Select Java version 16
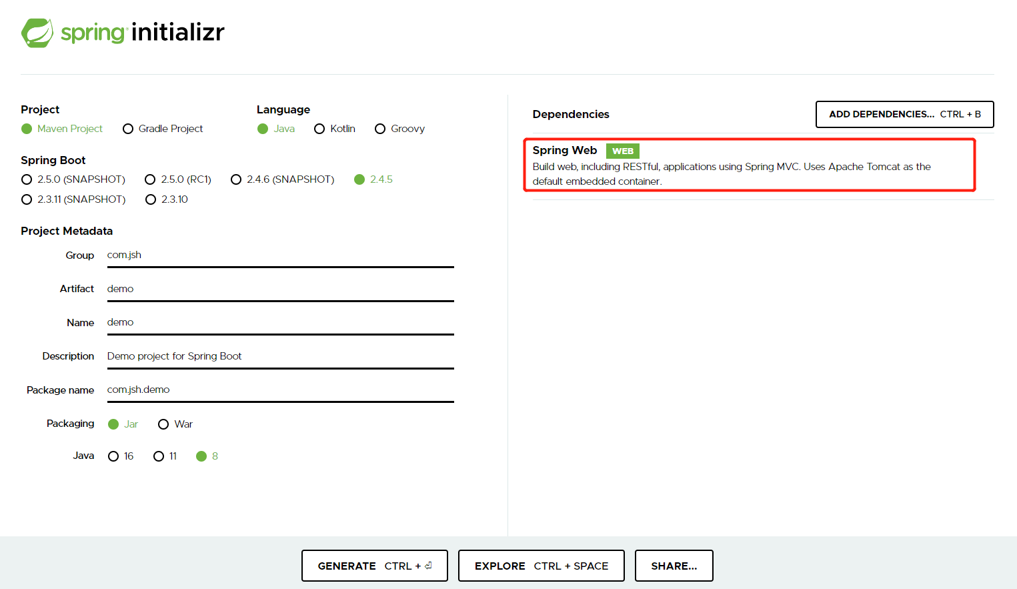This screenshot has height=589, width=1017. (121, 456)
